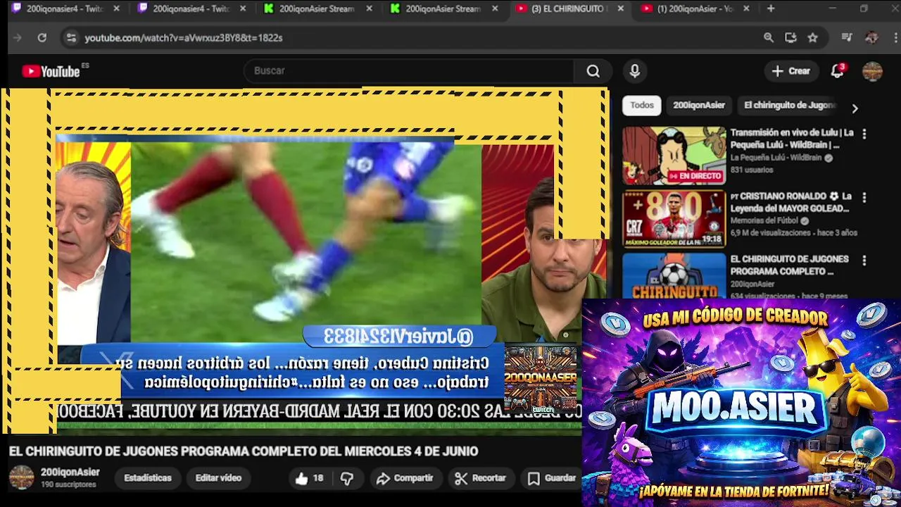
Task: Open 200iqonAsier channel name link
Action: coord(70,472)
